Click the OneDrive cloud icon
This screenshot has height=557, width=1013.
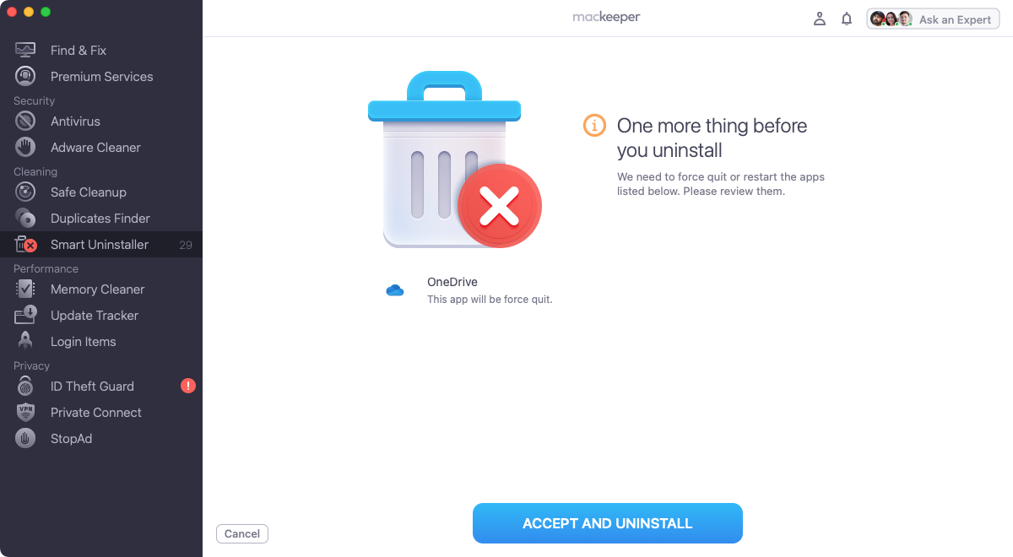click(x=394, y=289)
